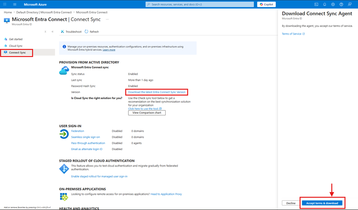This screenshot has width=358, height=210.
Task: Select Get started in left menu
Action: coord(16,39)
